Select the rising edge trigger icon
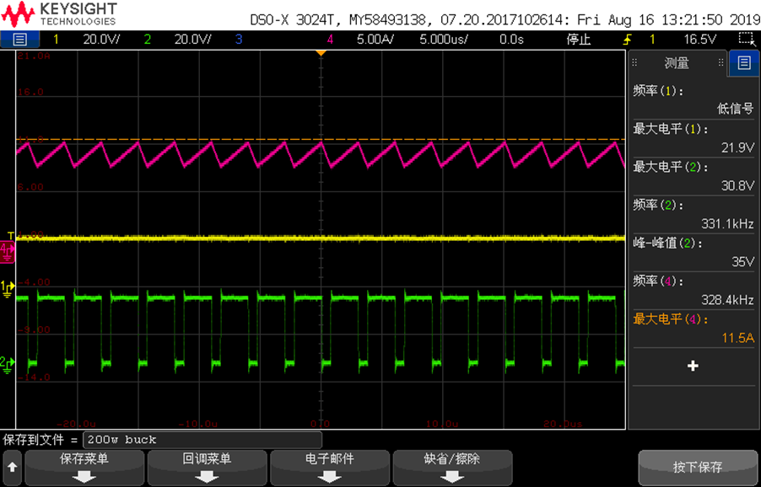 (628, 40)
